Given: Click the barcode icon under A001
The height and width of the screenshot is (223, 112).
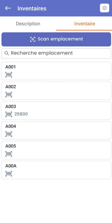Looking at the screenshot, I should (x=9, y=75).
